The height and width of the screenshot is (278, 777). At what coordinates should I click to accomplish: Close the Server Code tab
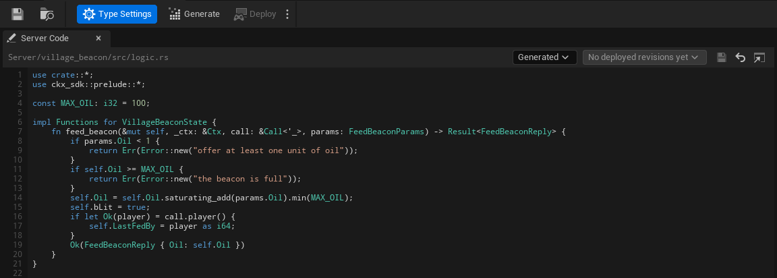(x=98, y=38)
